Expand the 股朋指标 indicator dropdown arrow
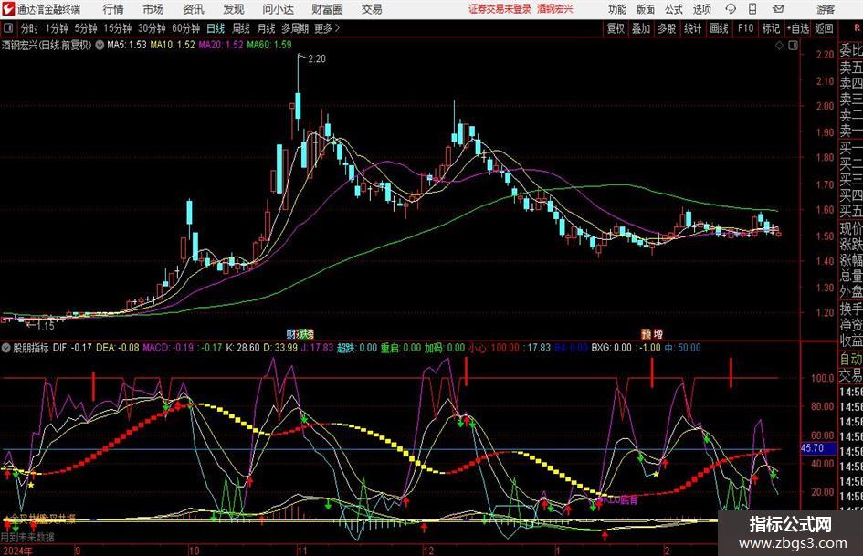Image resolution: width=863 pixels, height=556 pixels. tap(6, 348)
